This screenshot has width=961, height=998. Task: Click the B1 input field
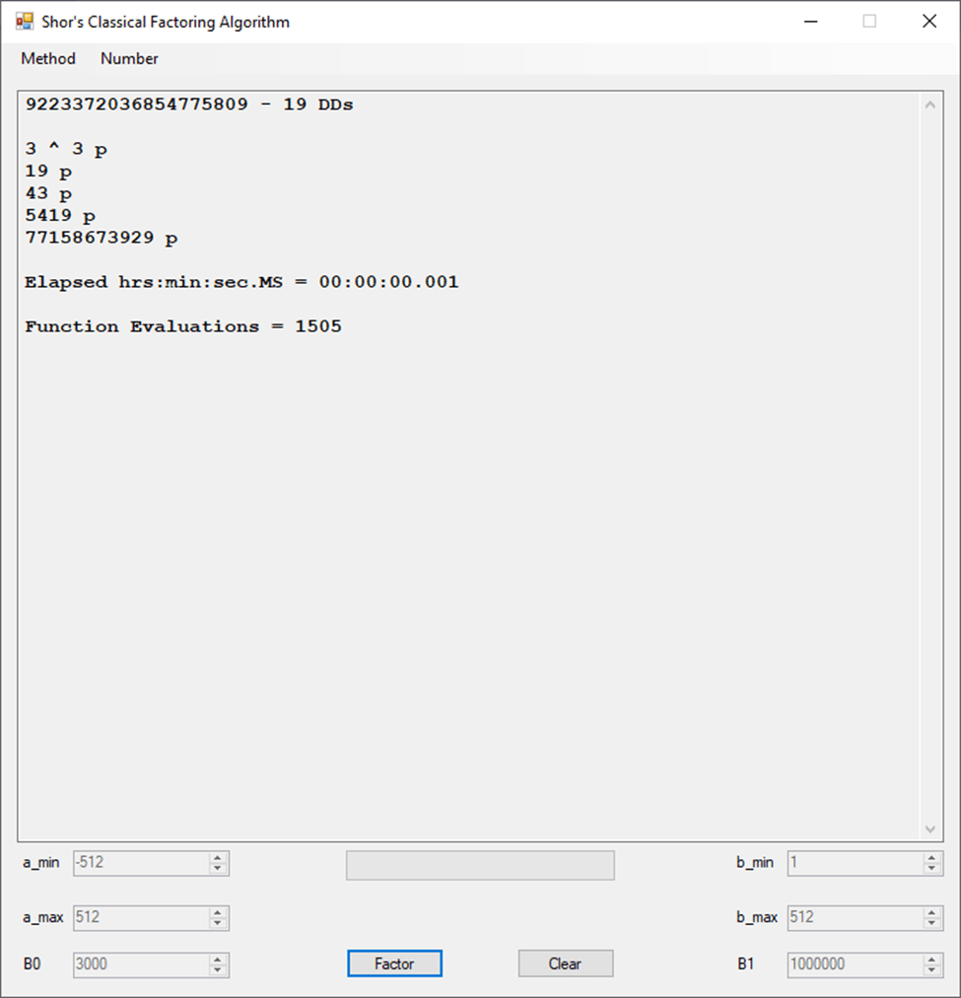pyautogui.click(x=854, y=964)
